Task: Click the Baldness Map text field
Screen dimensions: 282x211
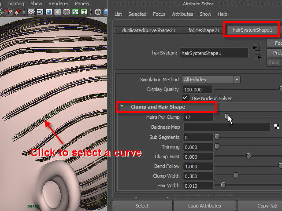Action: pyautogui.click(x=226, y=127)
